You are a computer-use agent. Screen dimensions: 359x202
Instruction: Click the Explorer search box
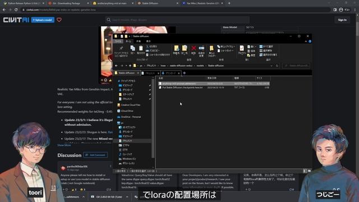point(296,66)
